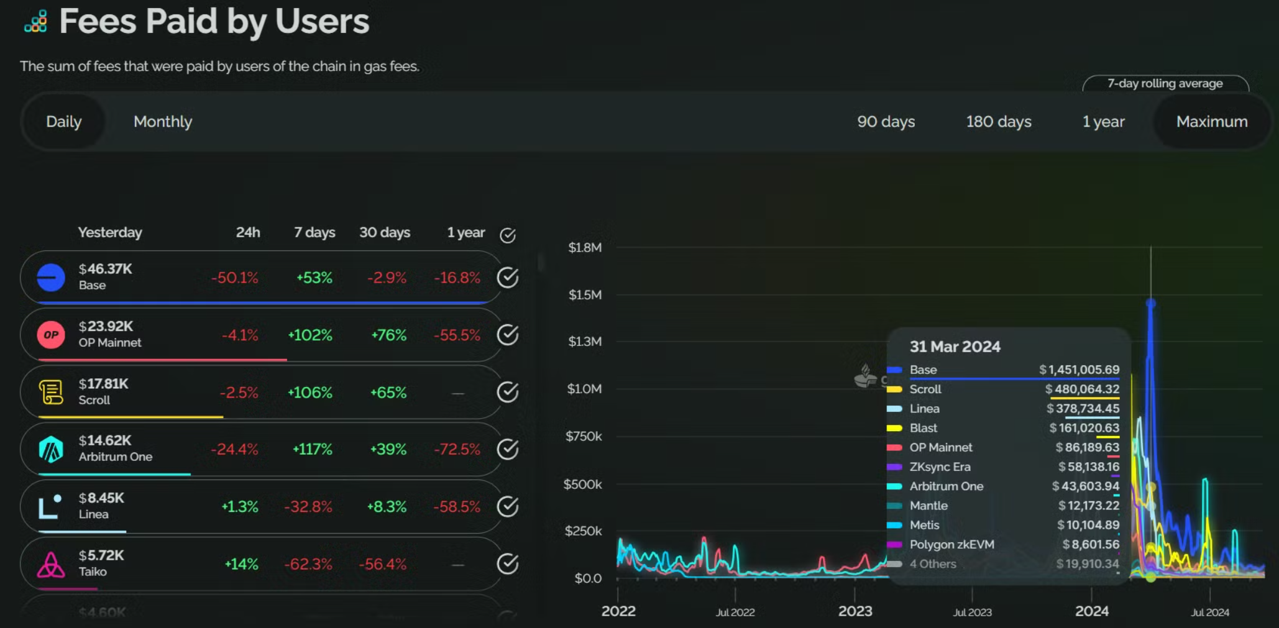This screenshot has height=628, width=1279.
Task: Toggle Base chain visibility checkmark
Action: click(x=508, y=277)
